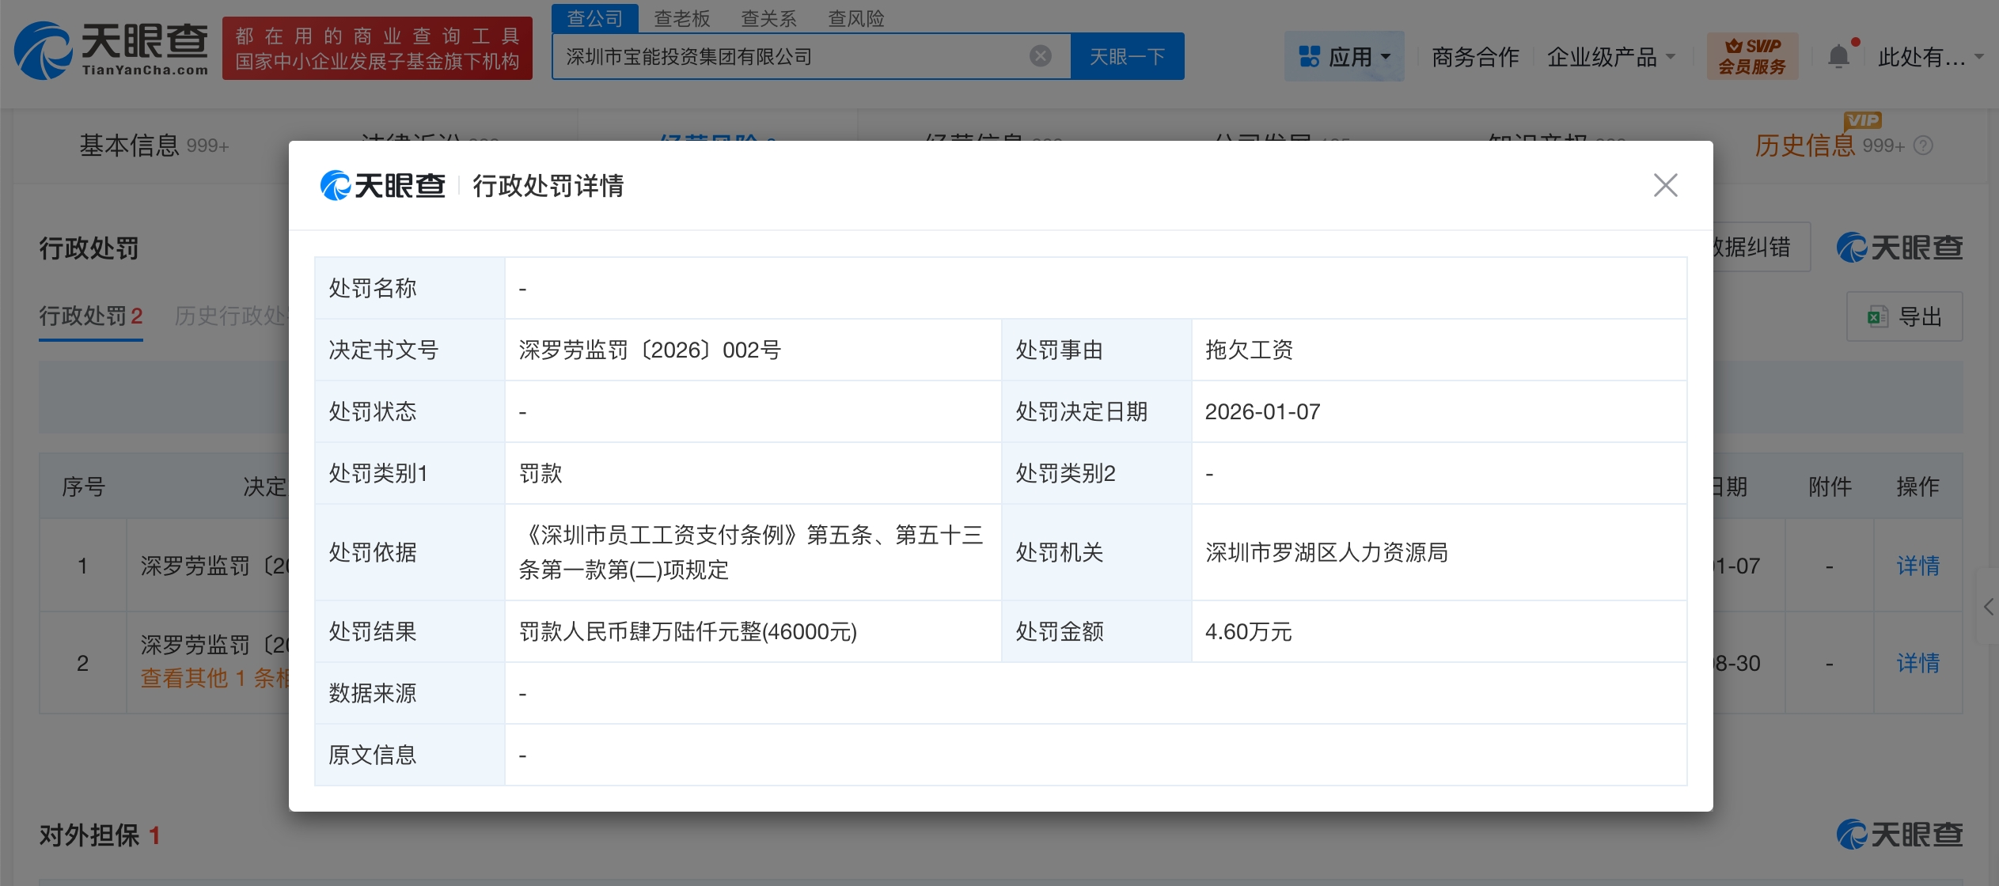
Task: Expand the collapsed right sidebar arrow
Action: click(x=1988, y=607)
